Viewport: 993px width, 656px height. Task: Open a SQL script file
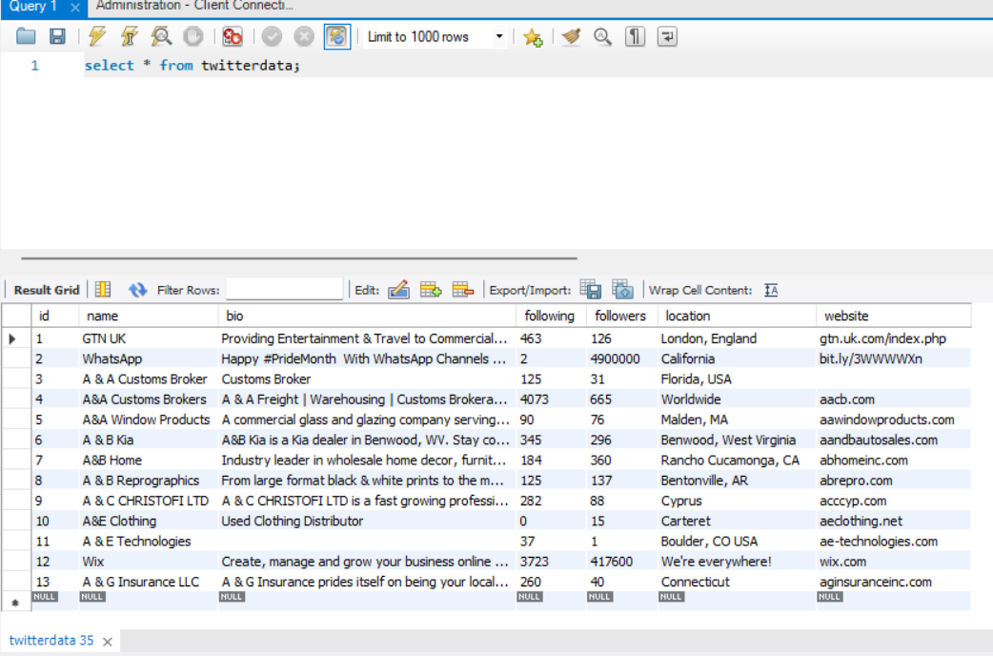click(25, 36)
